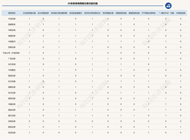The height and width of the screenshot is (140, 190).
Task: Select the 智能回测功能 column header
Action: [x=134, y=13]
